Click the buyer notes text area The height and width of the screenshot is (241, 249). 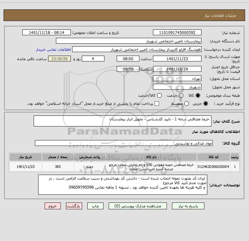123,185
